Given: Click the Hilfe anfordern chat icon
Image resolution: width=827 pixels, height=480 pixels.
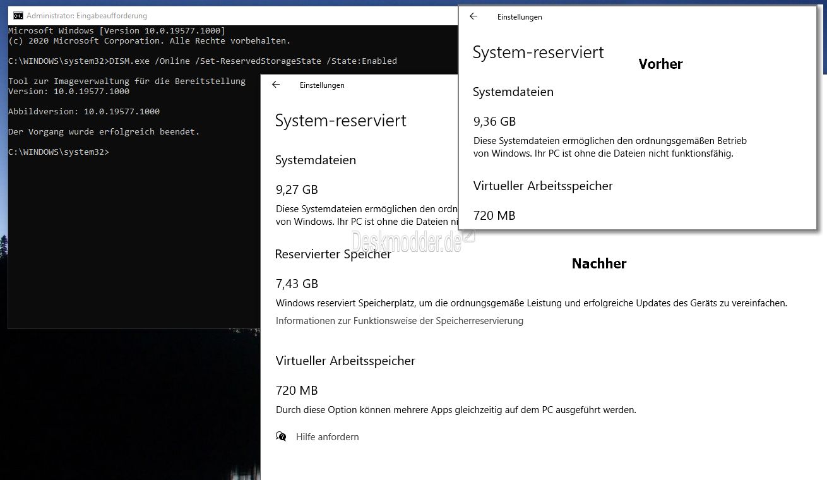Looking at the screenshot, I should coord(281,436).
